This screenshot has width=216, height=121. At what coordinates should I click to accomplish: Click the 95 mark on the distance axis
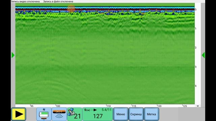tap(32, 106)
